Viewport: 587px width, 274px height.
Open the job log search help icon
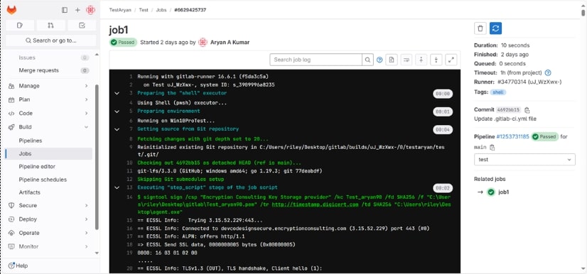tap(379, 60)
